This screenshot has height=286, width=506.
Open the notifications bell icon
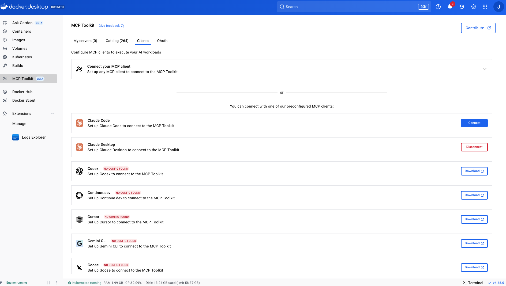pos(450,7)
